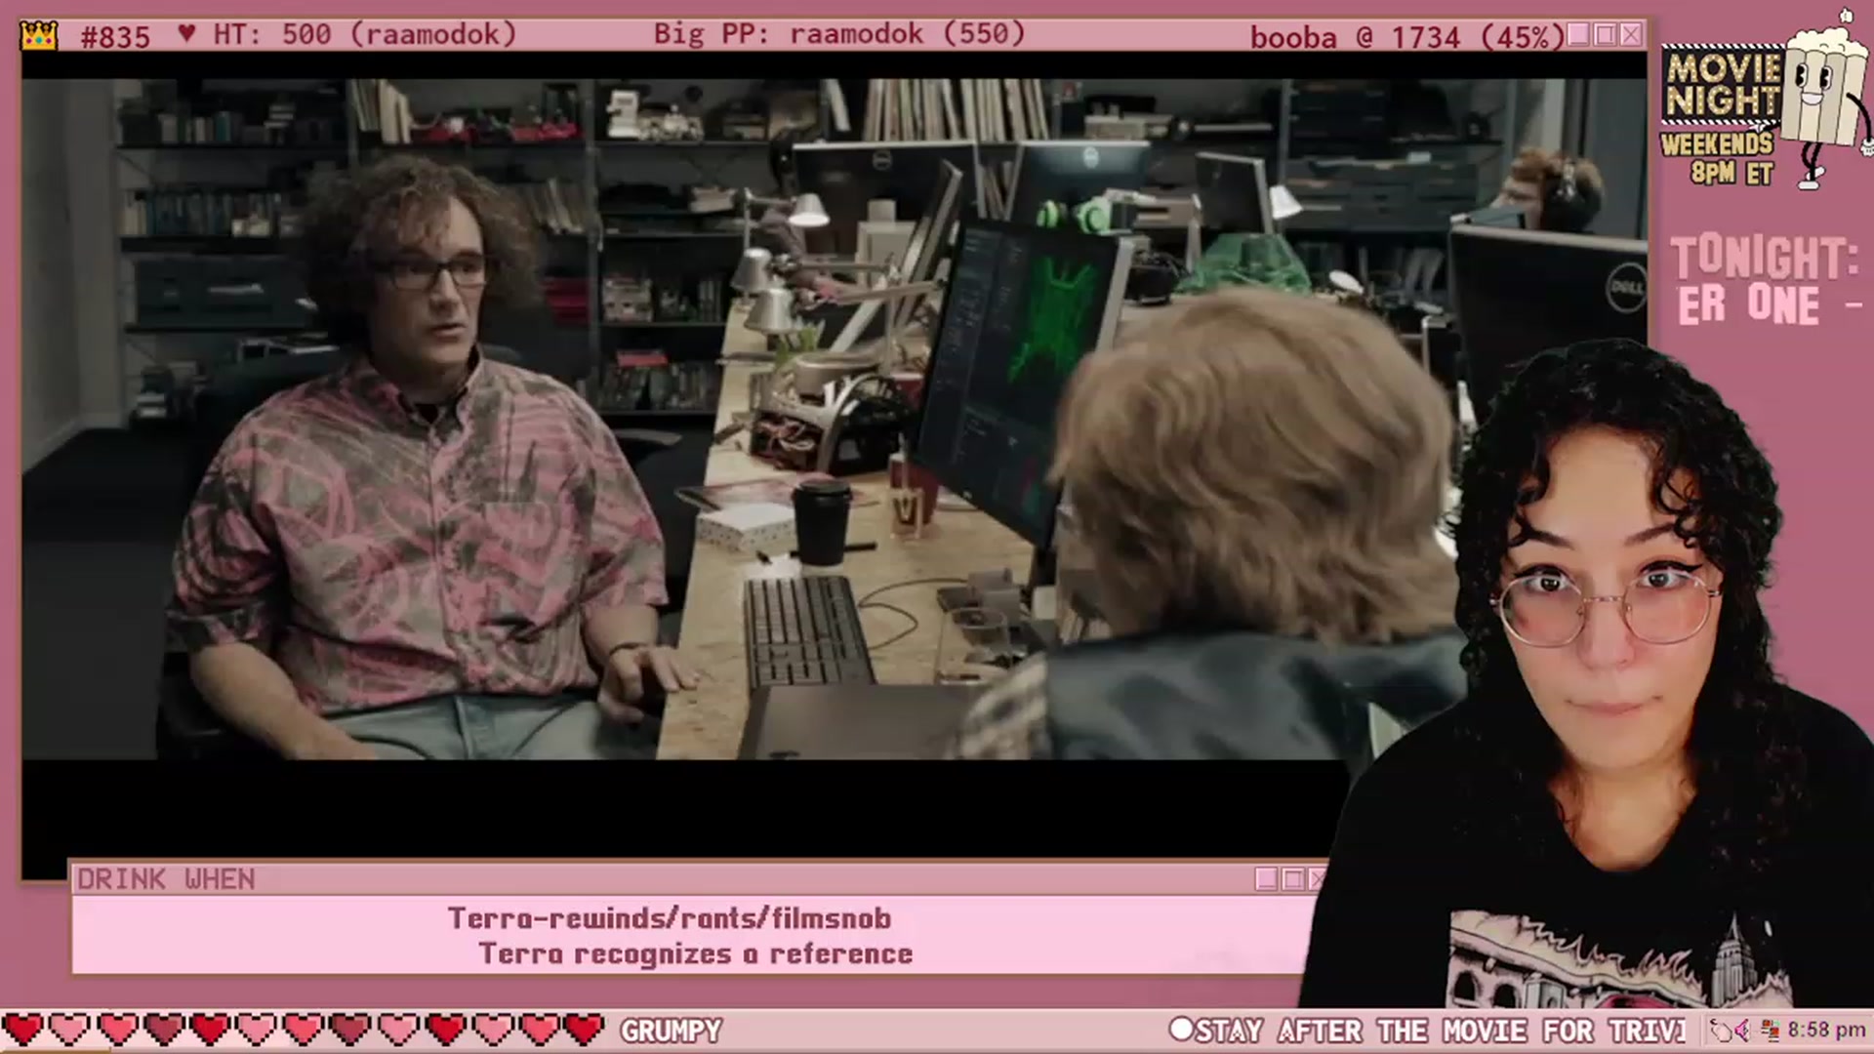
Task: Click 'Terra recognizes a reference' line
Action: coord(695,953)
